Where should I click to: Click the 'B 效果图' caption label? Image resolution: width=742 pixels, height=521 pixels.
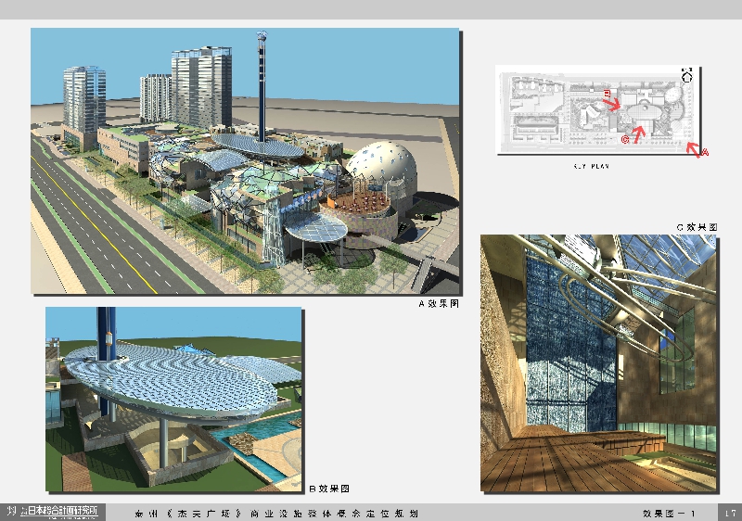point(327,489)
